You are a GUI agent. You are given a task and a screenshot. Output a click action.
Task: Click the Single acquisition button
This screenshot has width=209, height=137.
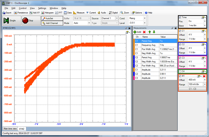(x=10, y=20)
